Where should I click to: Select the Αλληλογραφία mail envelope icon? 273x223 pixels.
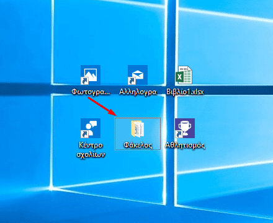(x=138, y=75)
